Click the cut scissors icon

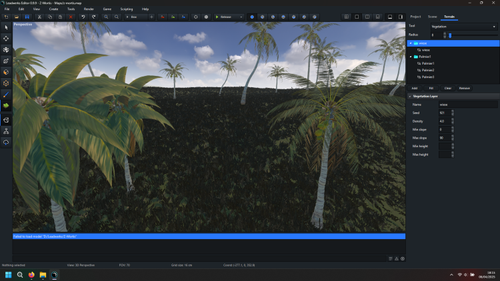[40, 17]
